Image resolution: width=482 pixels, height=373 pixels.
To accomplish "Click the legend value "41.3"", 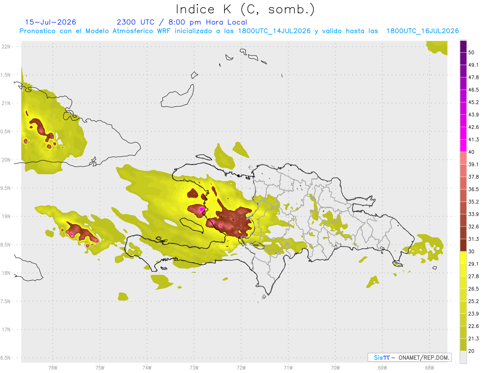I will click(x=474, y=140).
